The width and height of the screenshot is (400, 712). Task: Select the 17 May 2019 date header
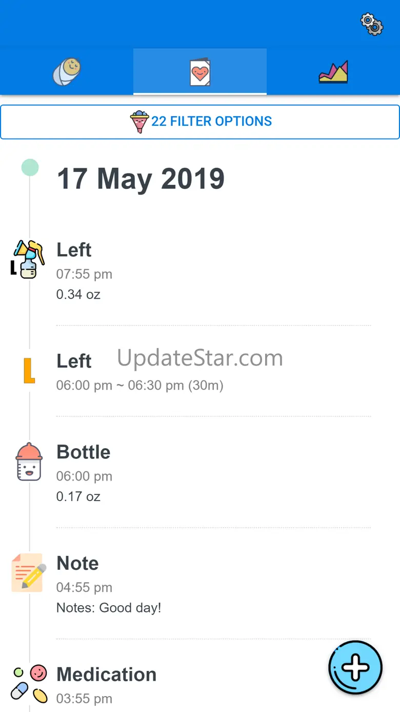tap(141, 179)
